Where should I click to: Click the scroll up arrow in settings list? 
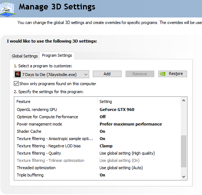183,100
